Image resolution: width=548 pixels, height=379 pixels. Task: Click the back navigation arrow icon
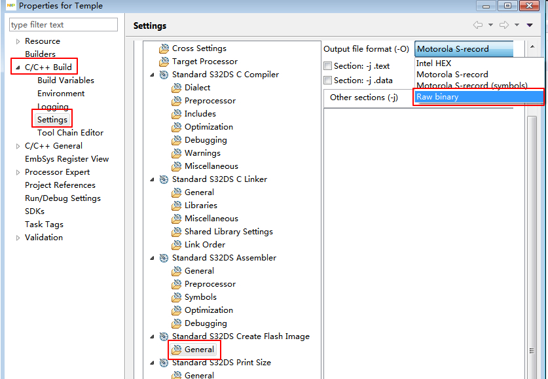coord(478,25)
